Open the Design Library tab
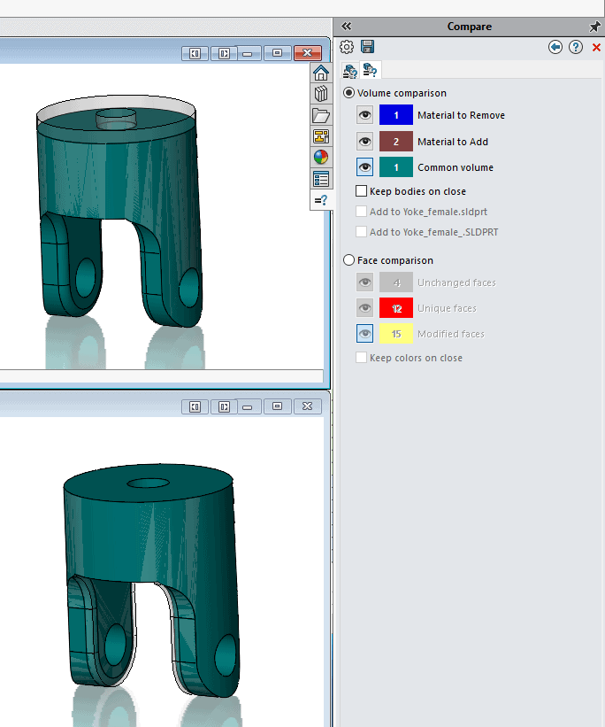 coord(321,94)
